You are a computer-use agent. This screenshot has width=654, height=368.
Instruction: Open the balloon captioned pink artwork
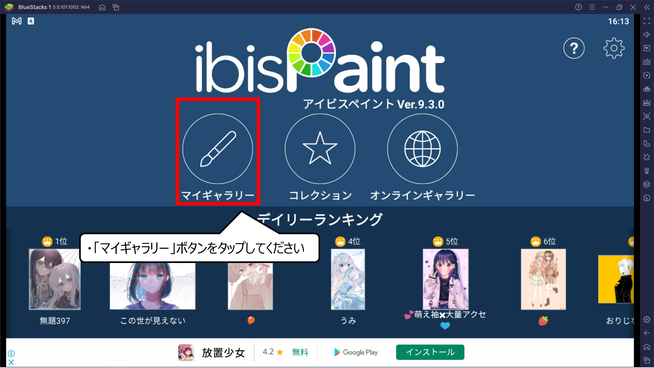pyautogui.click(x=250, y=286)
